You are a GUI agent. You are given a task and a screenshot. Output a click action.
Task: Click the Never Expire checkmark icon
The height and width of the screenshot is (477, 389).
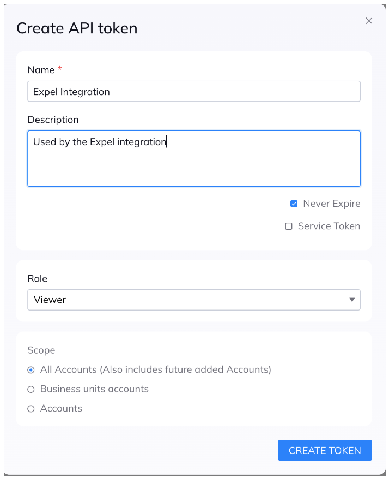point(294,203)
